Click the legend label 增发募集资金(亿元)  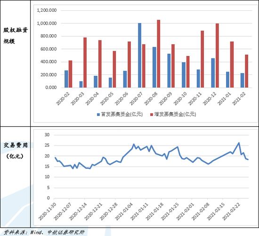pyautogui.click(x=175, y=114)
